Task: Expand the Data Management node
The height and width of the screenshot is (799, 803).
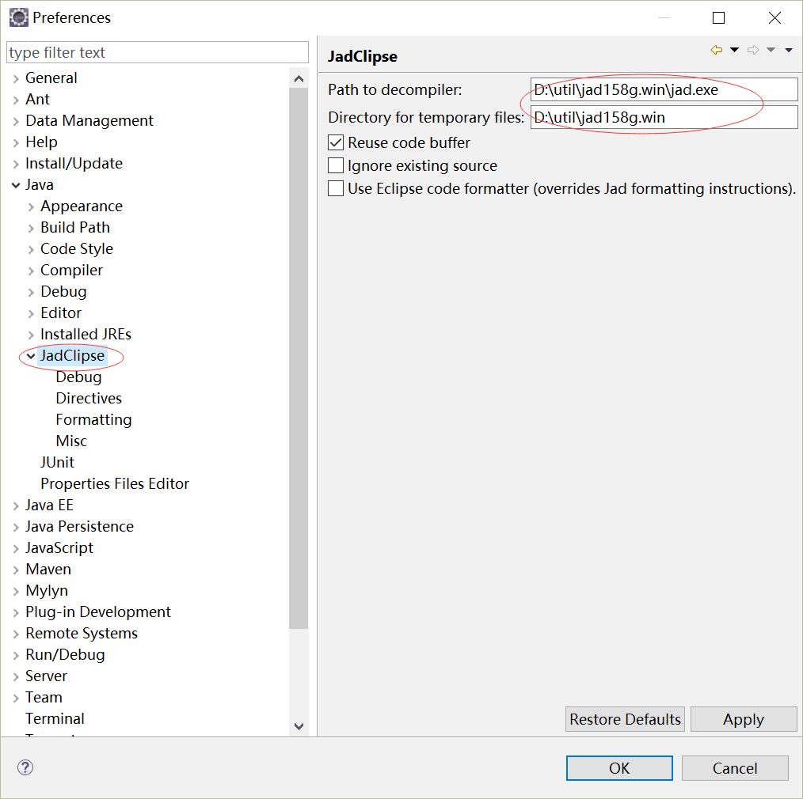Action: click(x=16, y=121)
